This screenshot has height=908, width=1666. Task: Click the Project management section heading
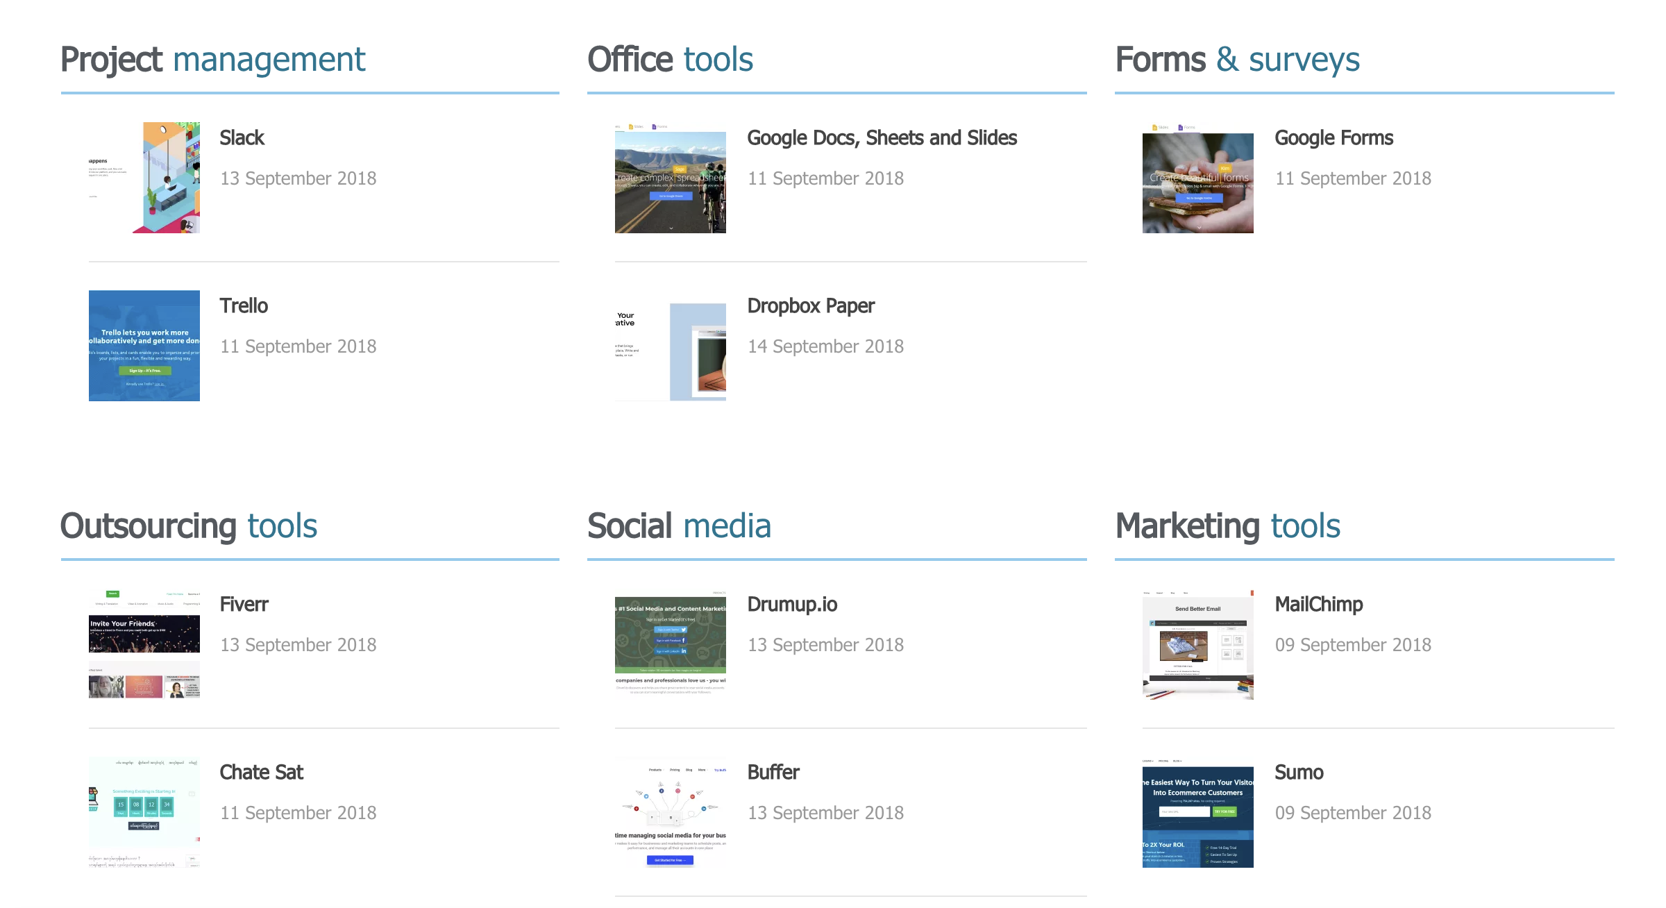(212, 60)
